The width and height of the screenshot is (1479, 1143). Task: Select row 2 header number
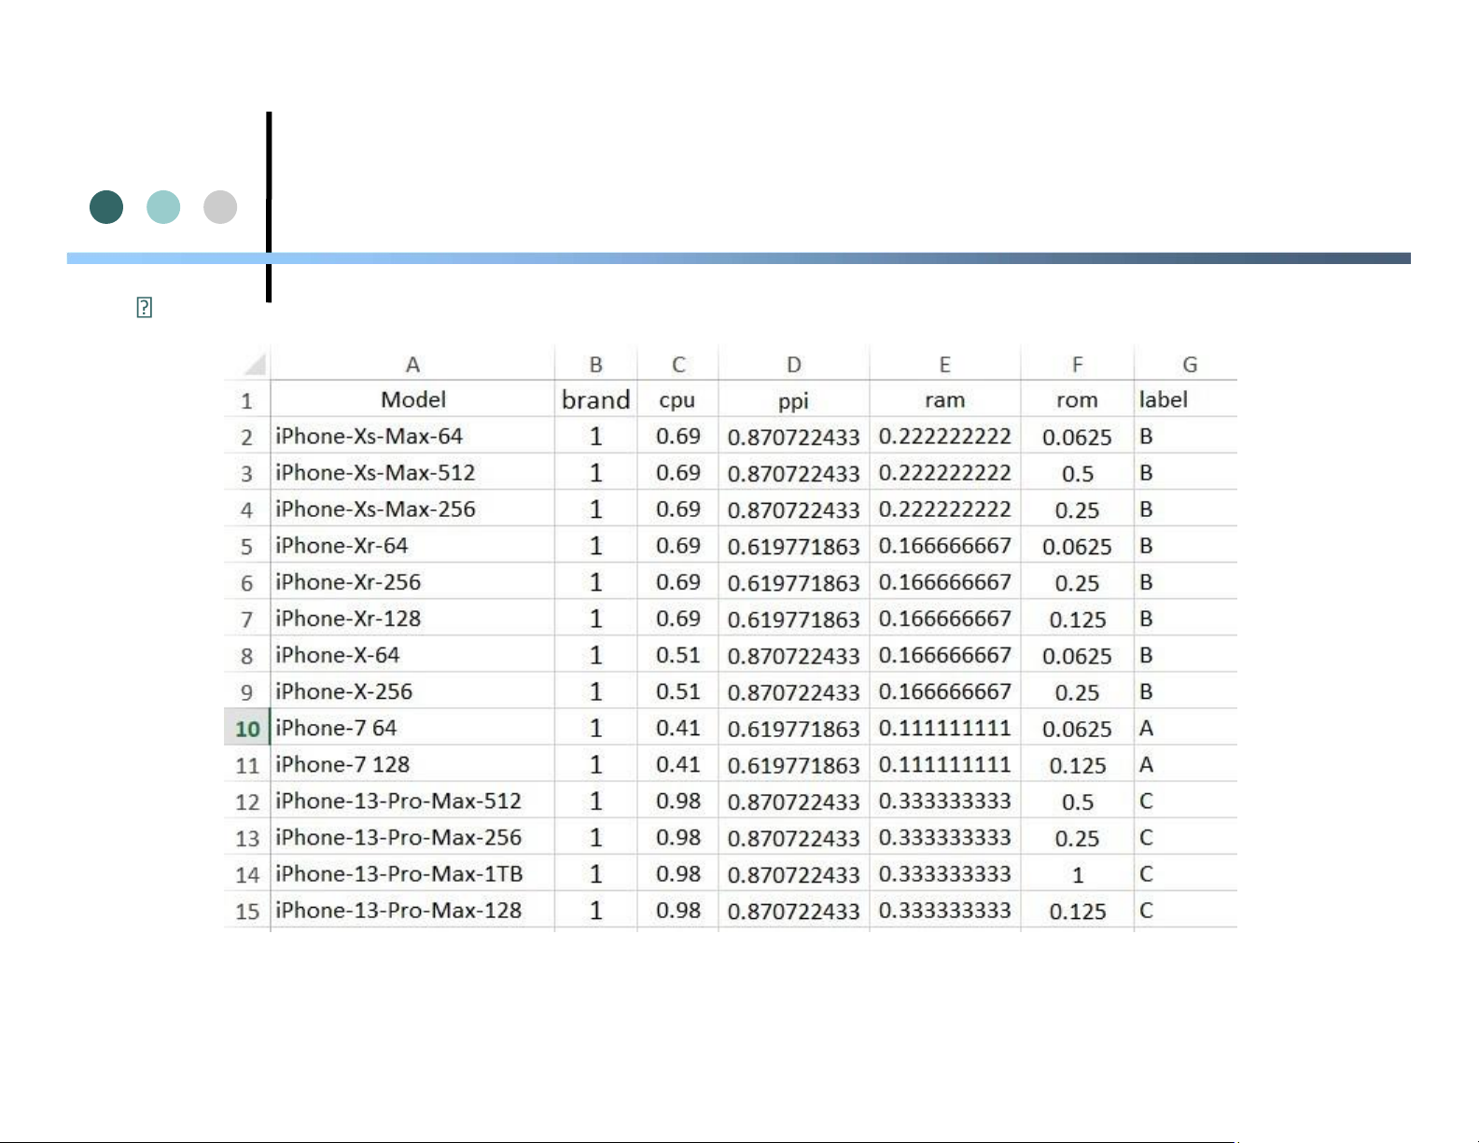click(247, 437)
